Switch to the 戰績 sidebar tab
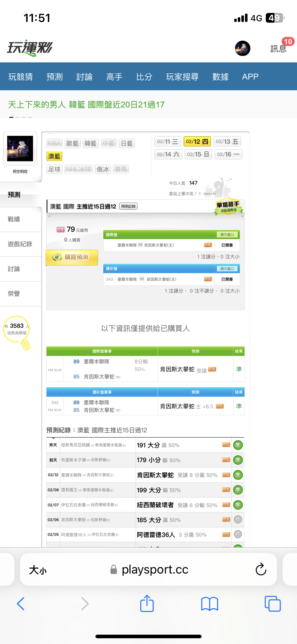 click(14, 219)
